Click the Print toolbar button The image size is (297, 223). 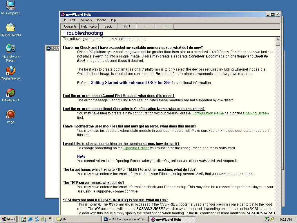click(127, 26)
